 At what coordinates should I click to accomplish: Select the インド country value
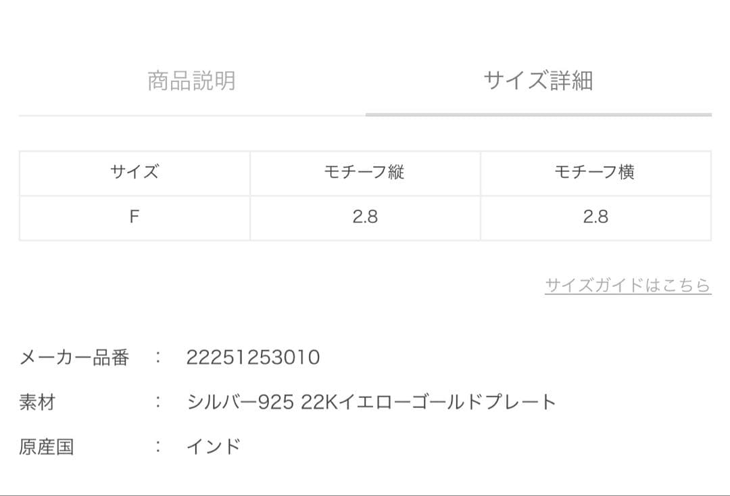(x=214, y=447)
